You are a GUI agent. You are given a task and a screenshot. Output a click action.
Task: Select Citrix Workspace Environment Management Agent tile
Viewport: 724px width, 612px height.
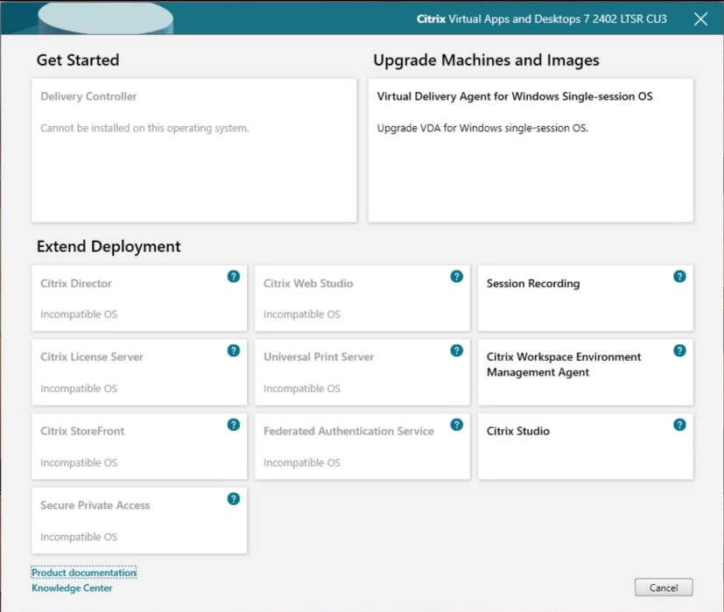click(x=586, y=372)
